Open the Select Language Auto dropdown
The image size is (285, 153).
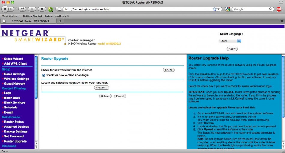click(230, 41)
